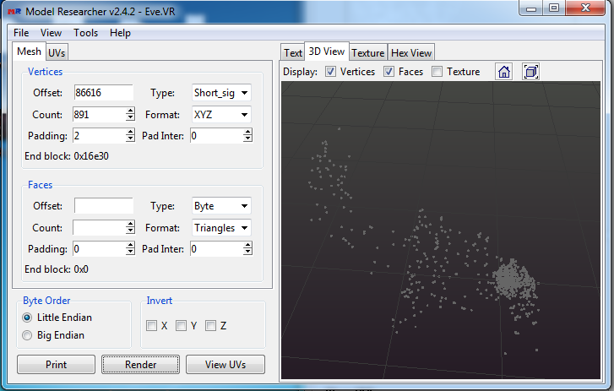
Task: Click the Vertices Count field
Action: (x=100, y=115)
